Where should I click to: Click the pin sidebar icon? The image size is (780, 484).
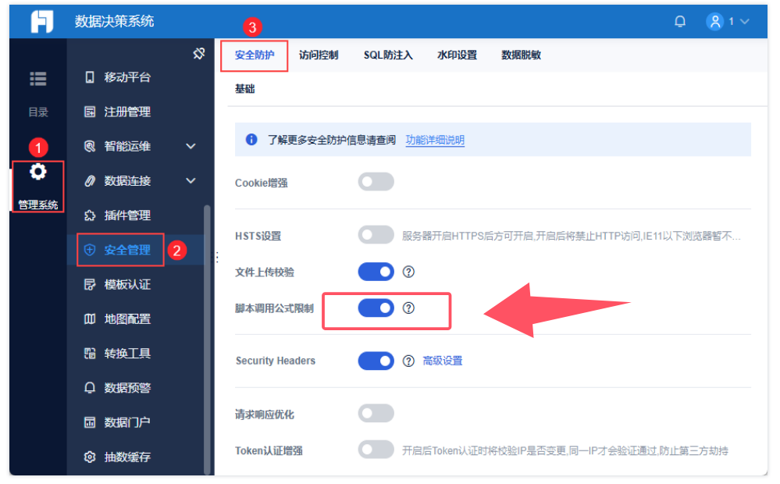tap(199, 53)
